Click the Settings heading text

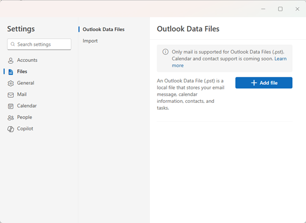click(x=21, y=29)
